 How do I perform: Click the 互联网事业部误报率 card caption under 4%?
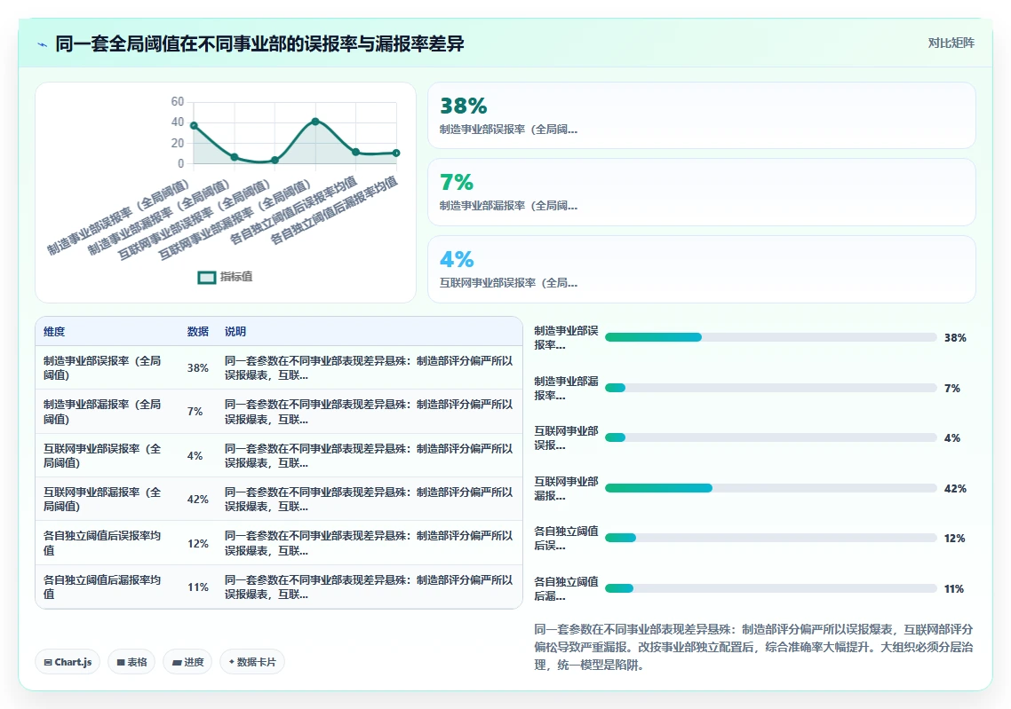point(509,283)
